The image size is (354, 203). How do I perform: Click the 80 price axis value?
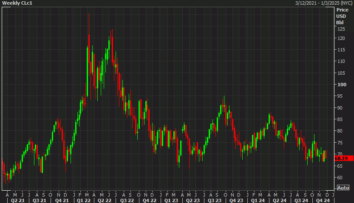tap(340, 131)
